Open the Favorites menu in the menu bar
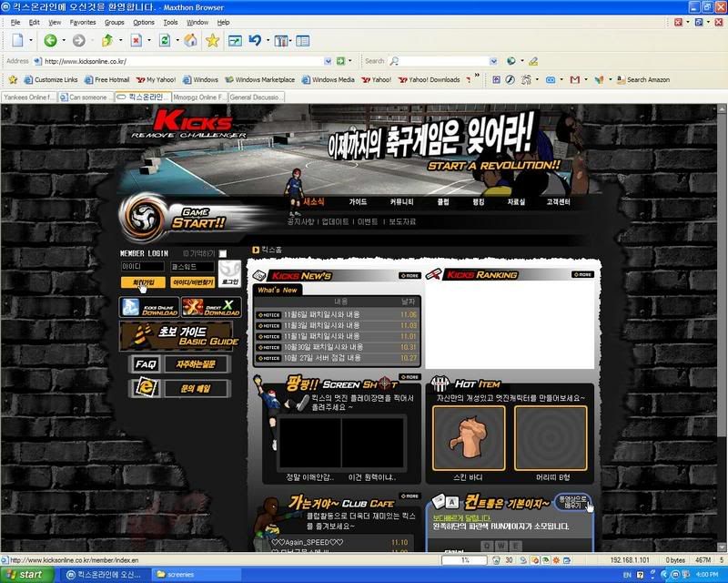The width and height of the screenshot is (728, 583). (83, 22)
